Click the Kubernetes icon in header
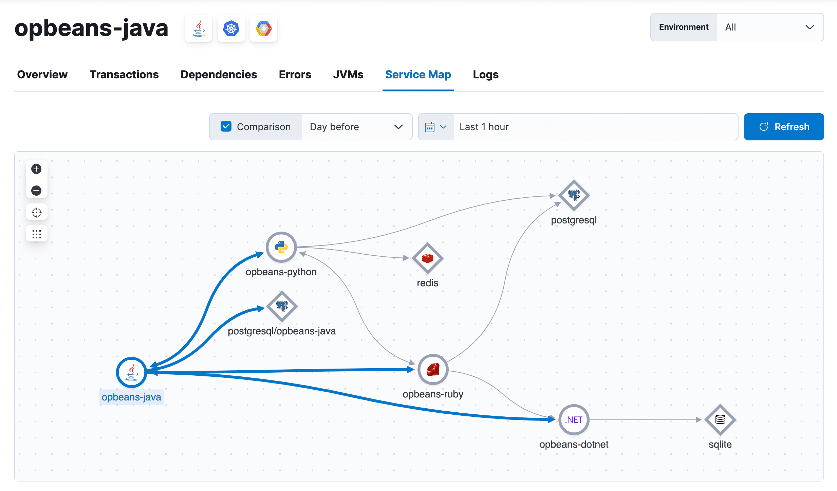Screen dimensions: 837x491 point(231,28)
